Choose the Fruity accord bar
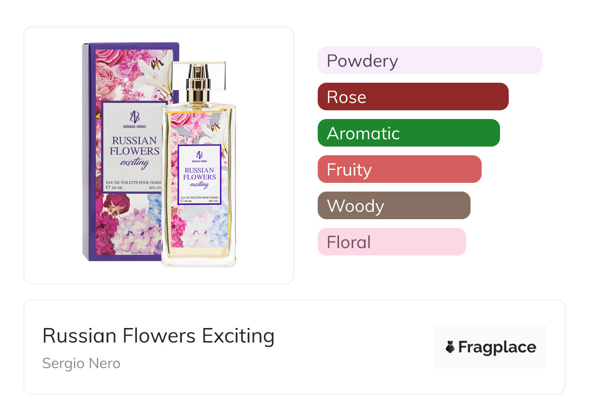This screenshot has width=589, height=418. tap(399, 169)
